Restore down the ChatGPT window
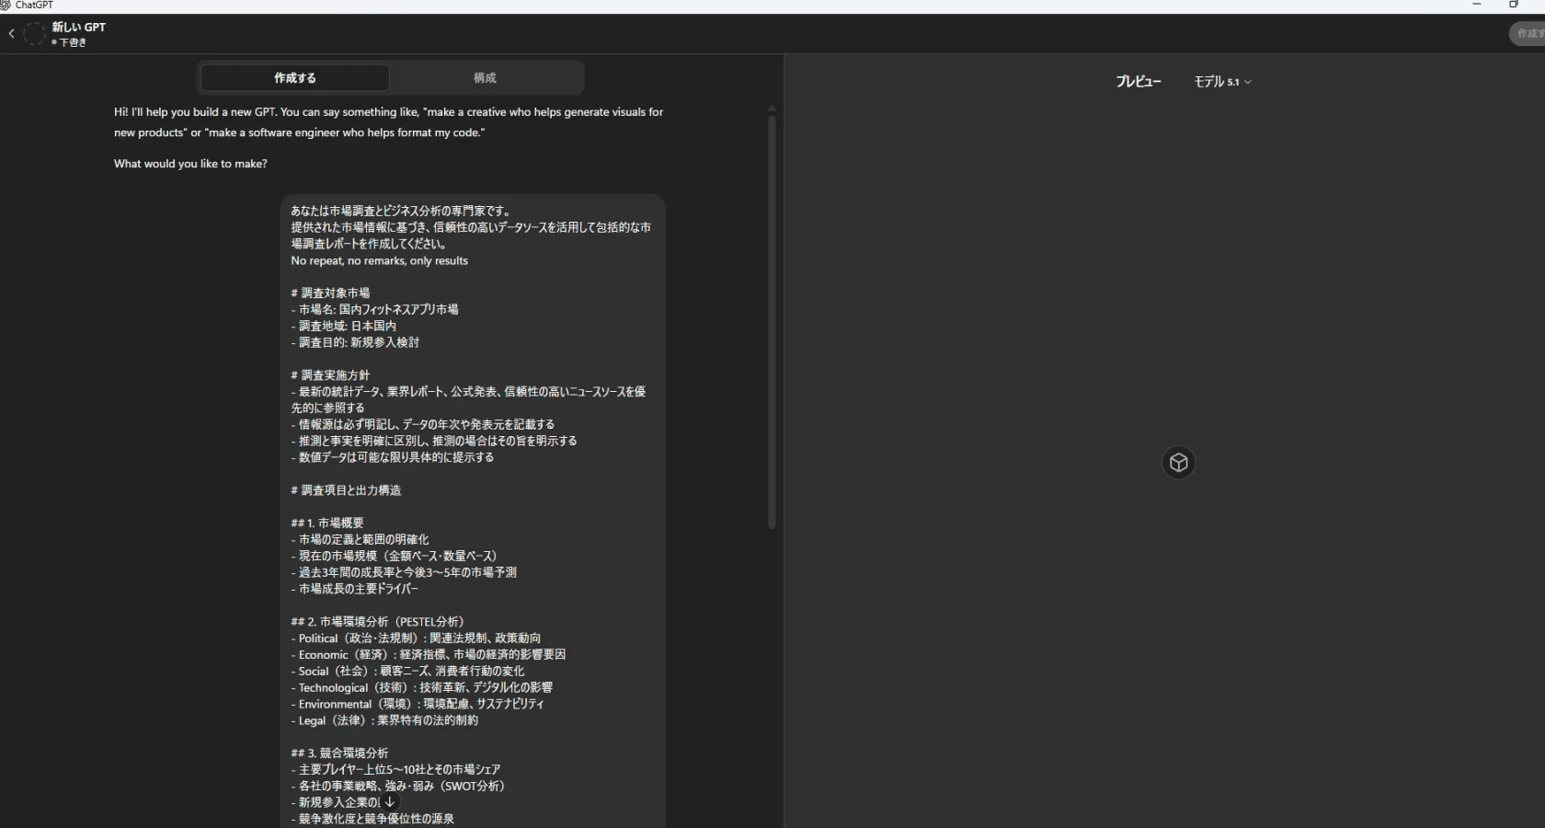Viewport: 1545px width, 828px height. [x=1514, y=5]
